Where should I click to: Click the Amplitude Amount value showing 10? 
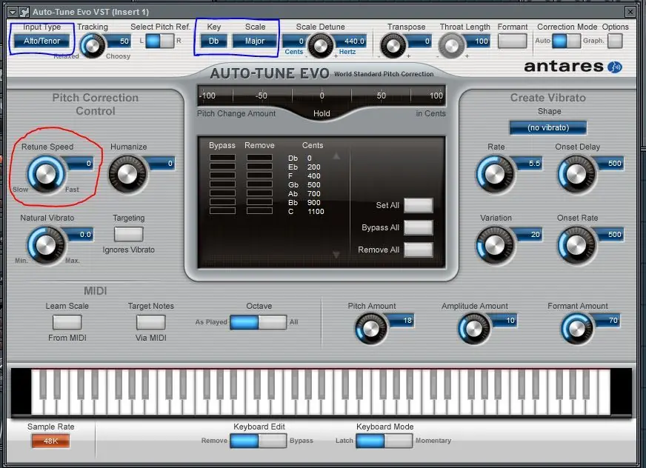click(505, 321)
